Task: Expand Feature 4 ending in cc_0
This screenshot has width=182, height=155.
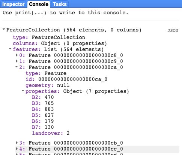Action: [17, 149]
